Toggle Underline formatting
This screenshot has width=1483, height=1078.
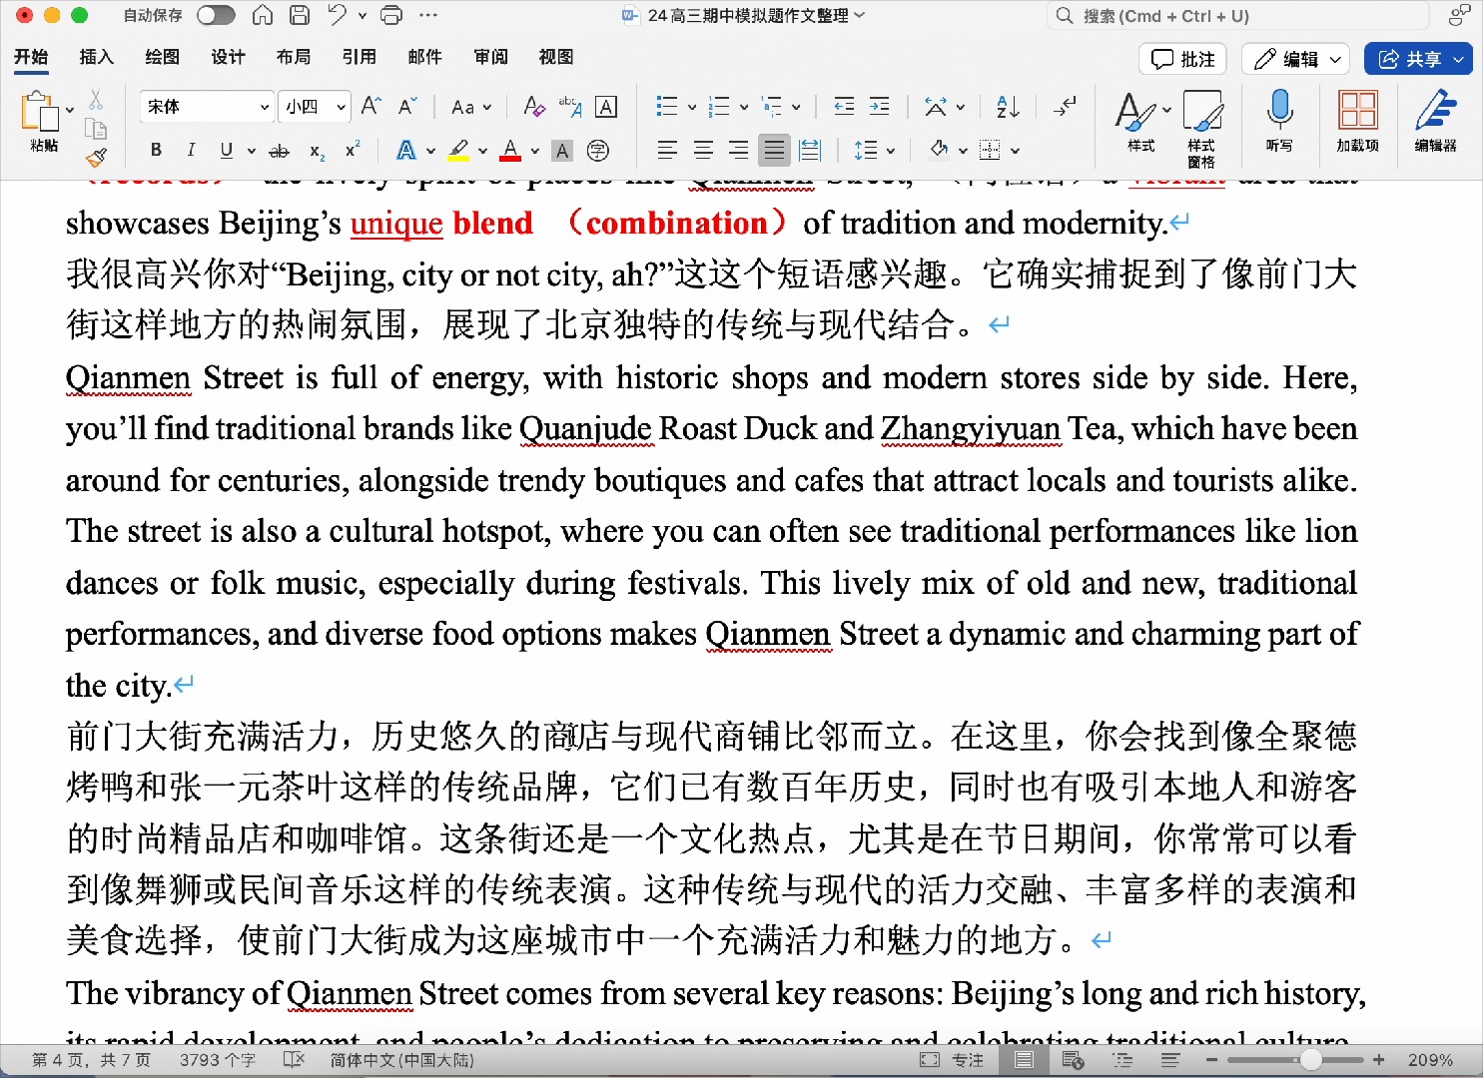[227, 151]
